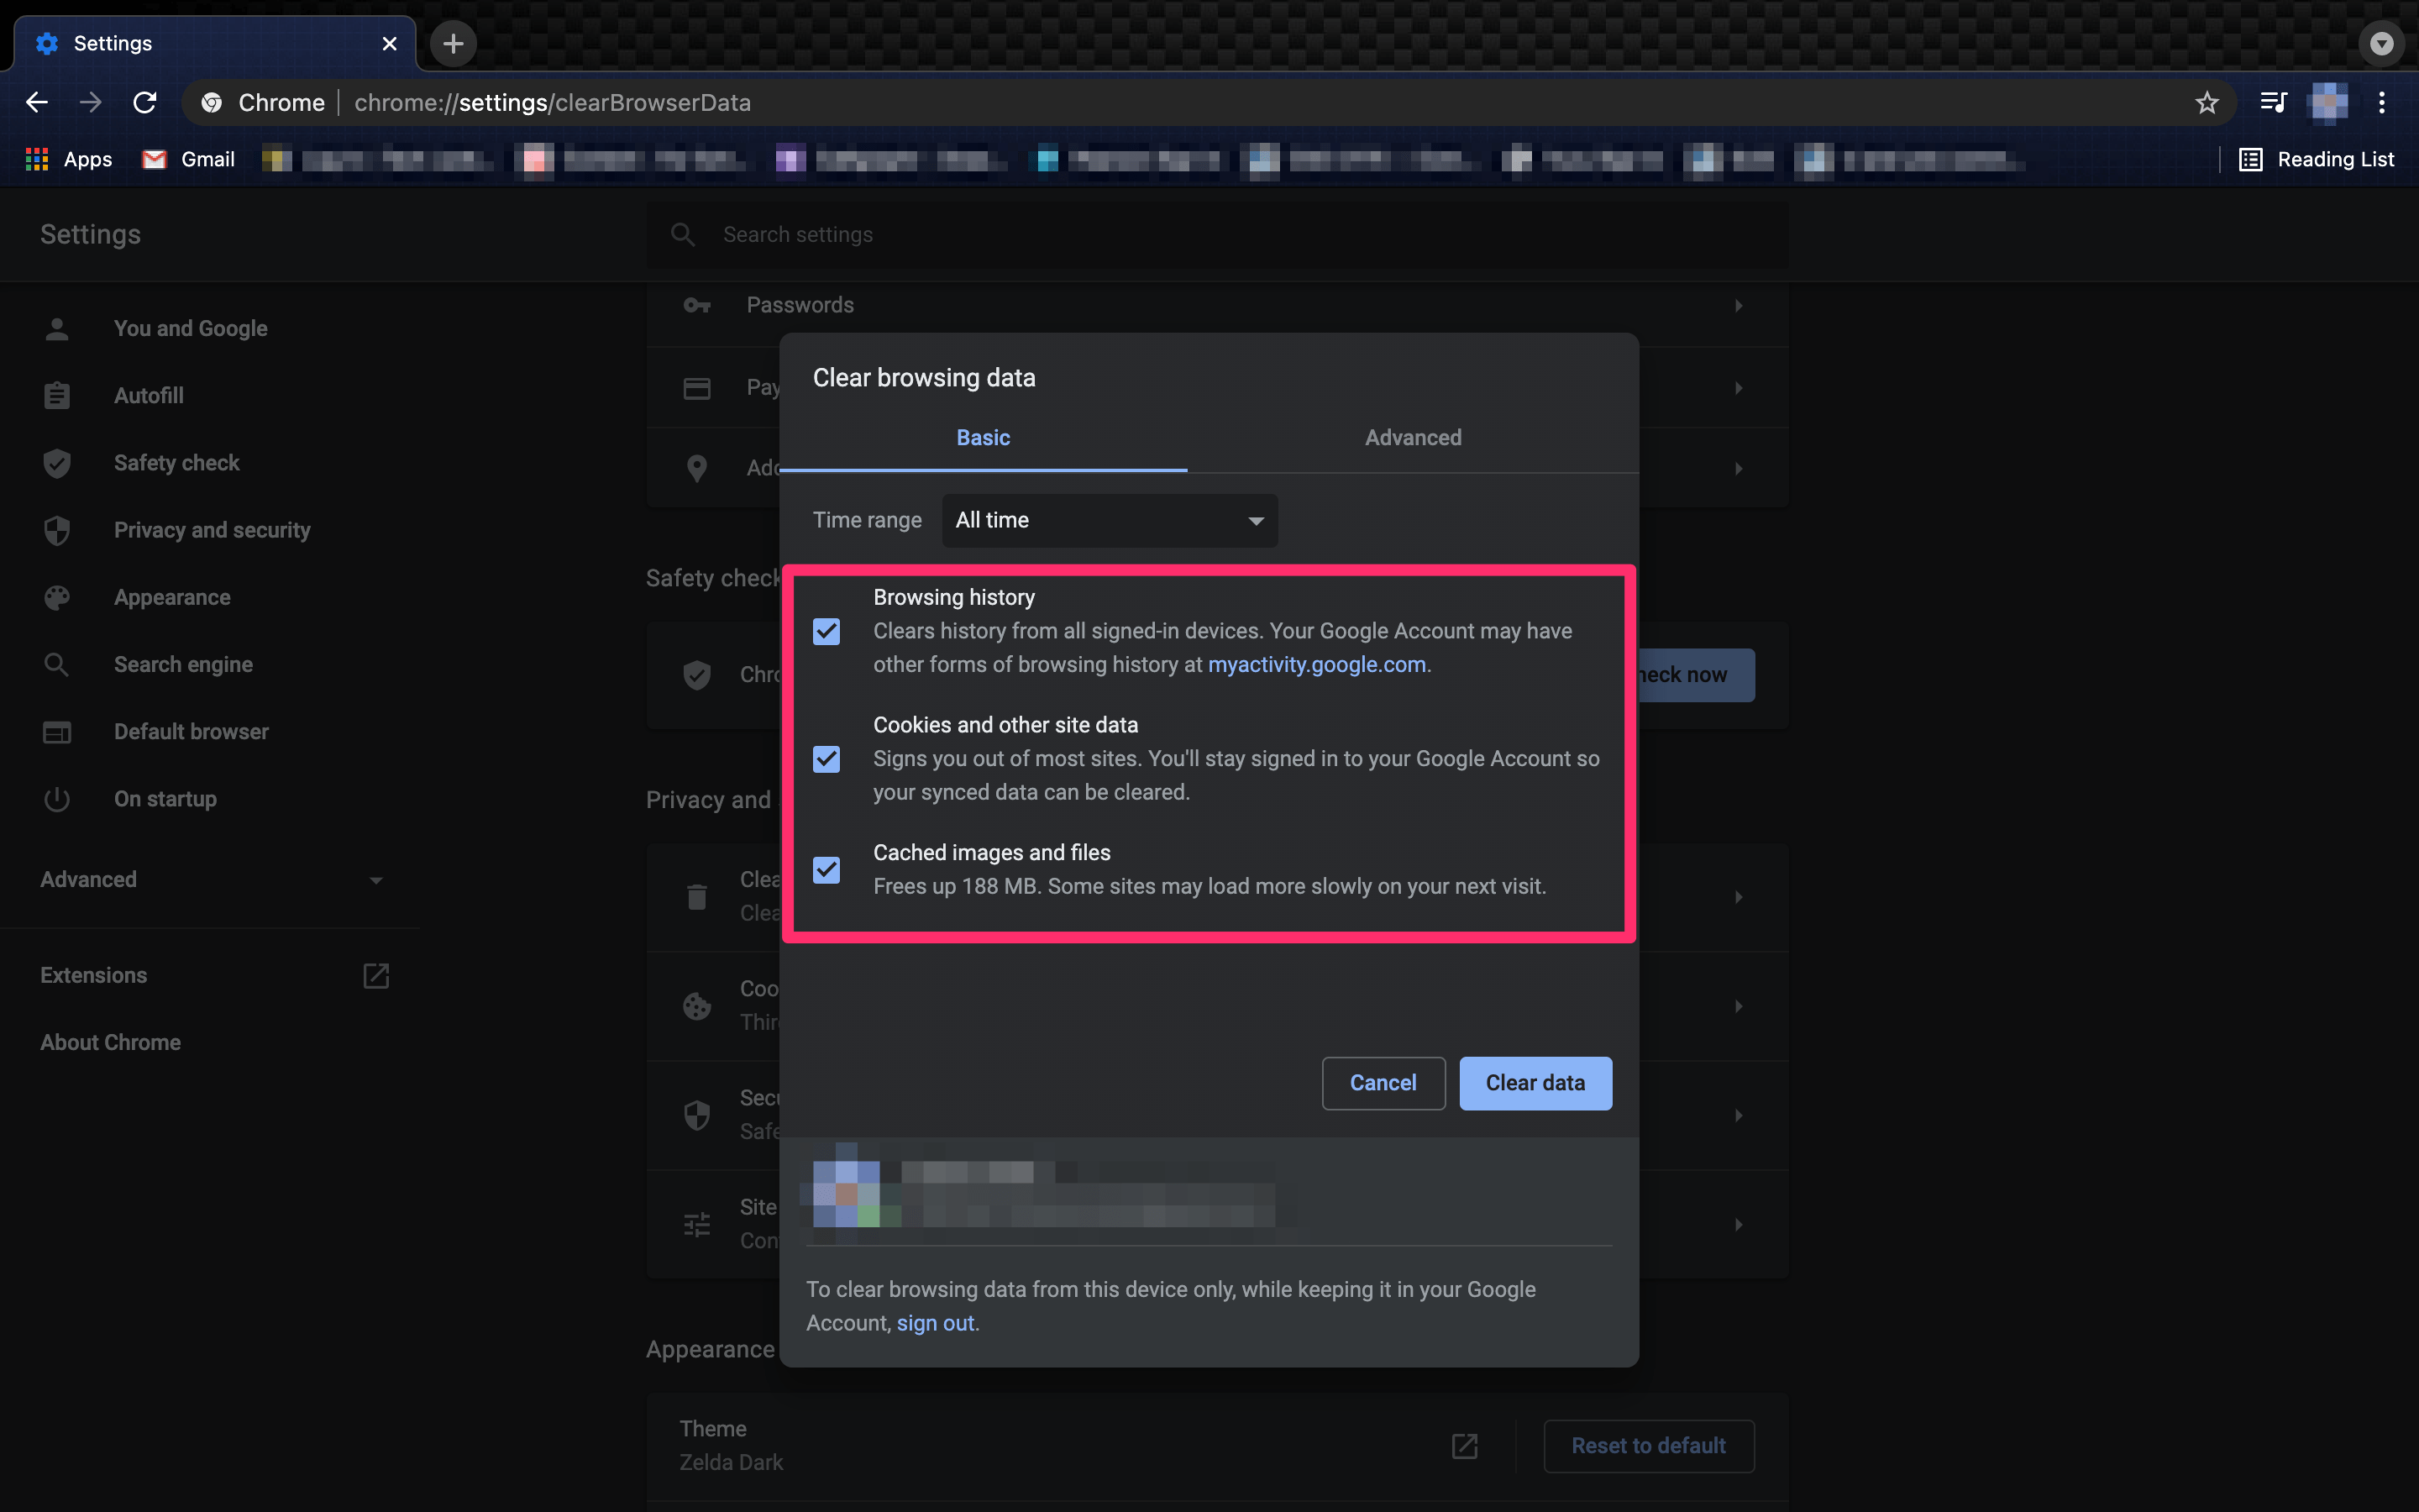Click the back navigation arrow
This screenshot has height=1512, width=2419.
point(37,102)
